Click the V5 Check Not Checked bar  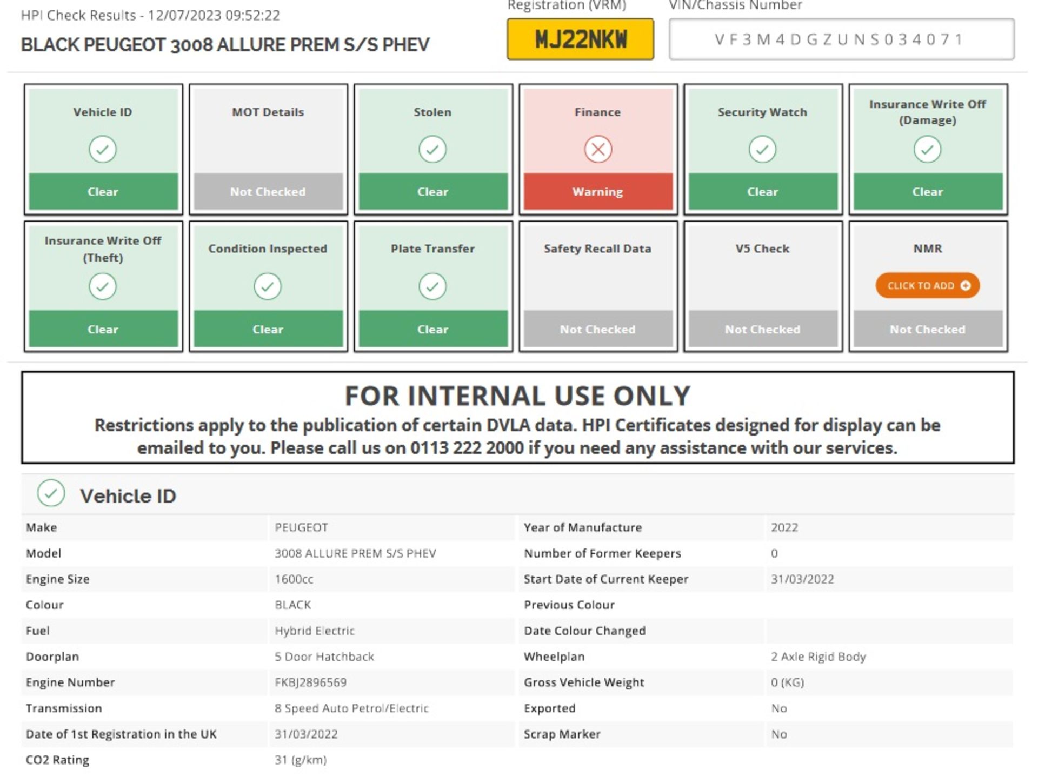(x=763, y=329)
